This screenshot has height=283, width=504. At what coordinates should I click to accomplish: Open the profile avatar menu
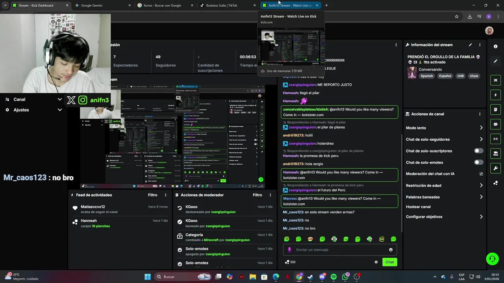(489, 31)
